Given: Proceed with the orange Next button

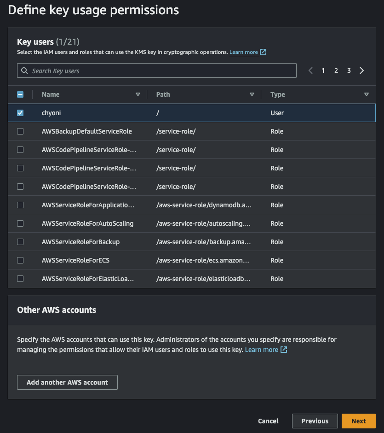Looking at the screenshot, I should click(x=359, y=421).
